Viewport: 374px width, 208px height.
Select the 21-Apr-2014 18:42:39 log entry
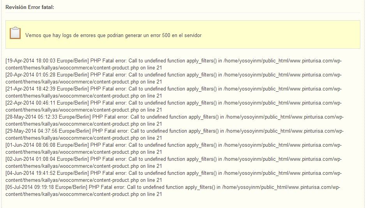(x=174, y=92)
